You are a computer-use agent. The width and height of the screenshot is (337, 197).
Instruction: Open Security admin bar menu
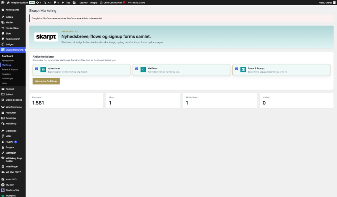coord(83,3)
